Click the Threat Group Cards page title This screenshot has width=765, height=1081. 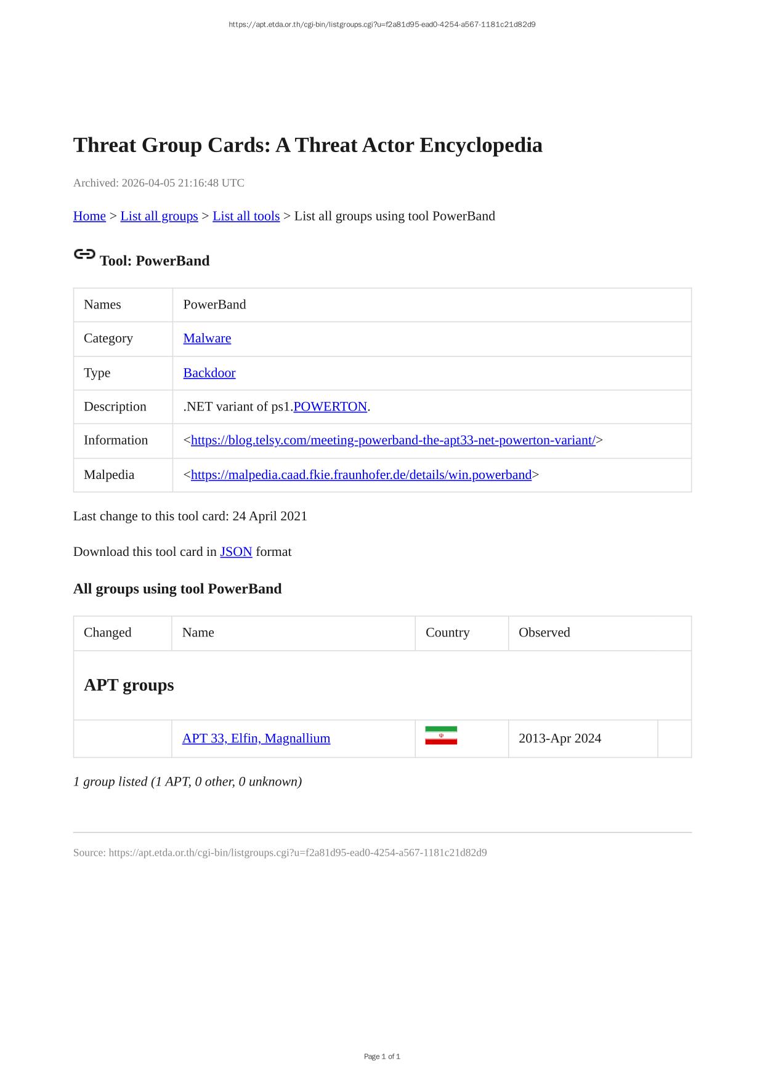coord(307,145)
